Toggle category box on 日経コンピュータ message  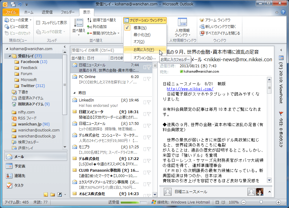point(145,114)
